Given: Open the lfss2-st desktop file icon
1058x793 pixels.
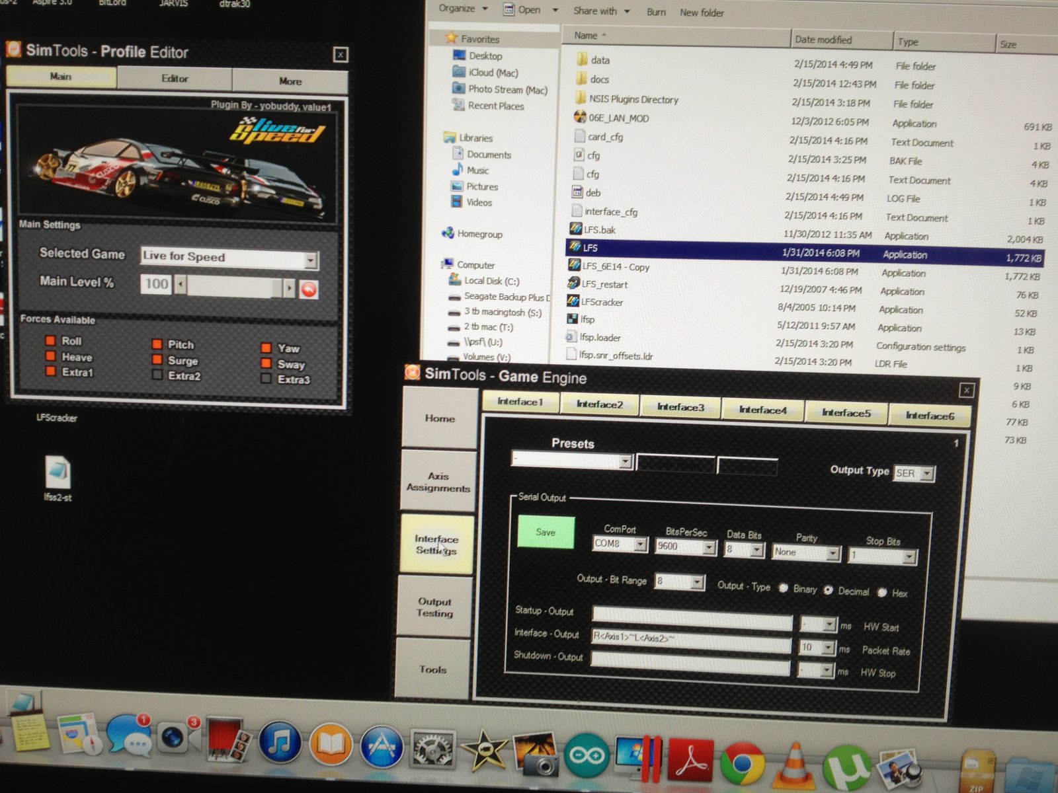Looking at the screenshot, I should 58,473.
